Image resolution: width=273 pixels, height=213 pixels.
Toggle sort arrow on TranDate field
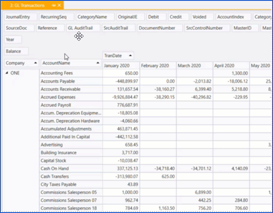(131, 55)
